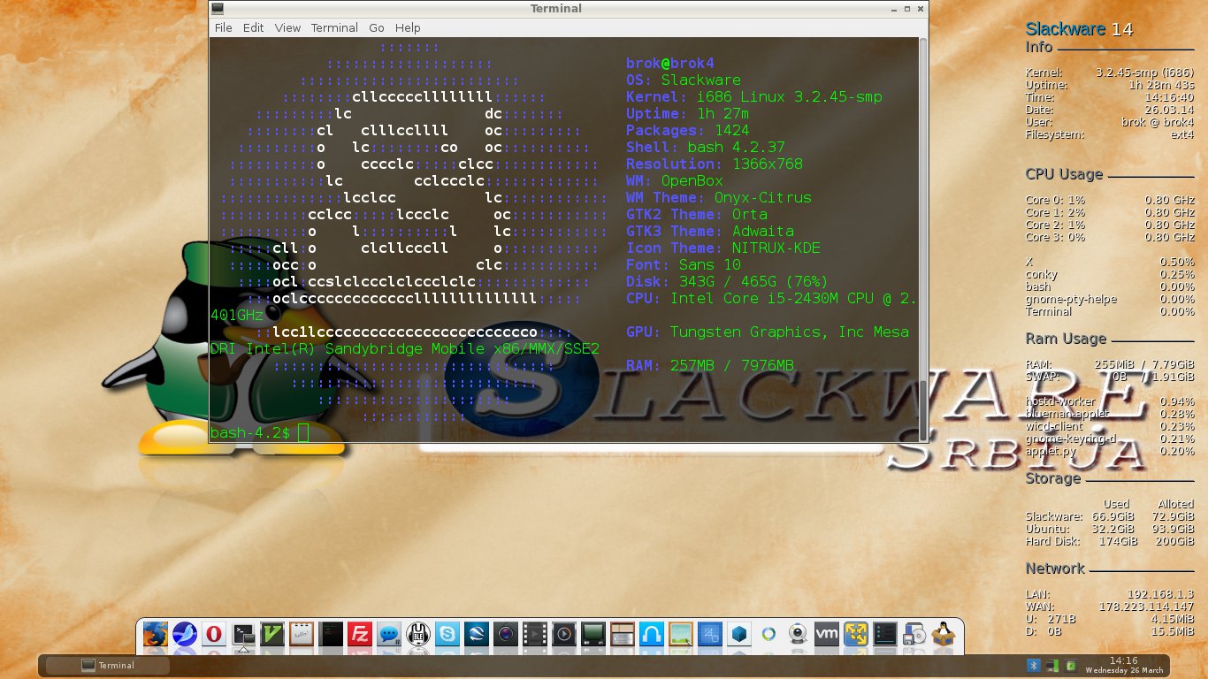Open the Terminal menu in the menu bar
This screenshot has width=1208, height=679.
click(x=334, y=27)
